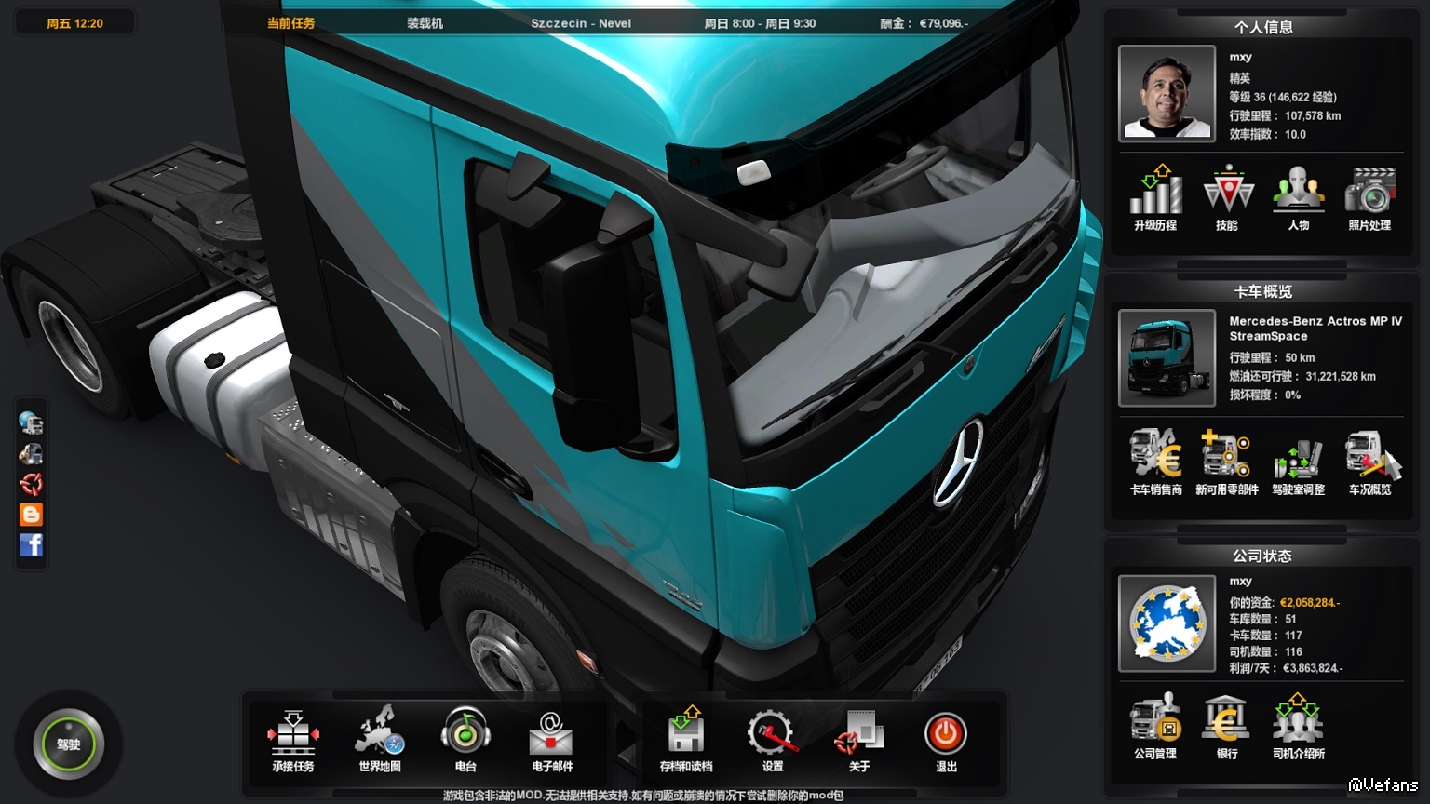The height and width of the screenshot is (804, 1430).
Task: Click the globe-and-truck icon in left sidebar
Action: click(31, 423)
